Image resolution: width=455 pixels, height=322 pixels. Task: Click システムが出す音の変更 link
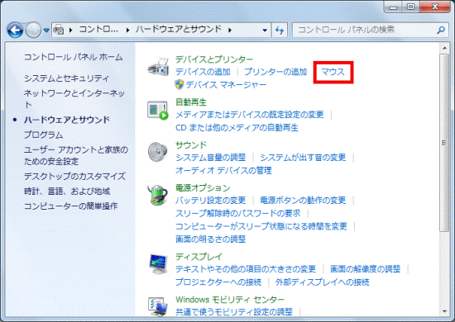click(x=303, y=158)
